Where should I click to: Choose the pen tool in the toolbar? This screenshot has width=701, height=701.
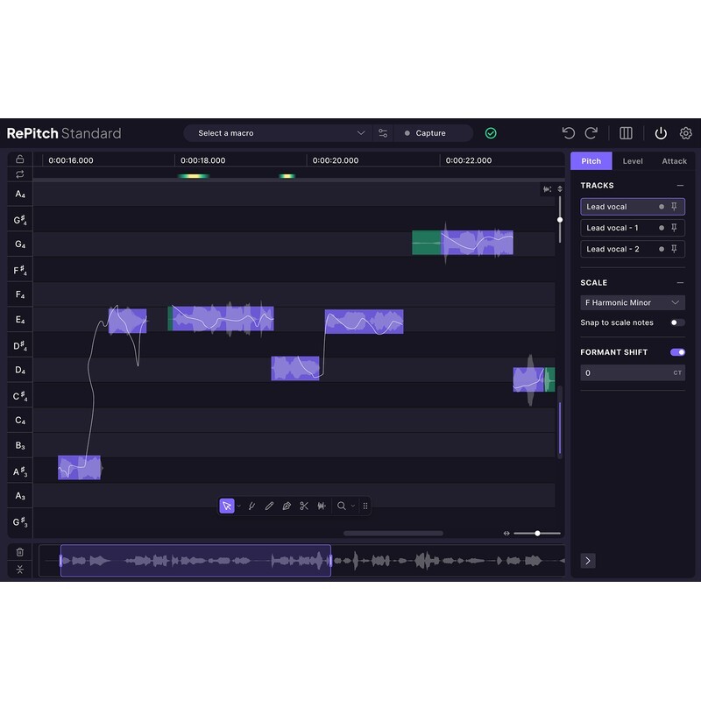(x=286, y=506)
